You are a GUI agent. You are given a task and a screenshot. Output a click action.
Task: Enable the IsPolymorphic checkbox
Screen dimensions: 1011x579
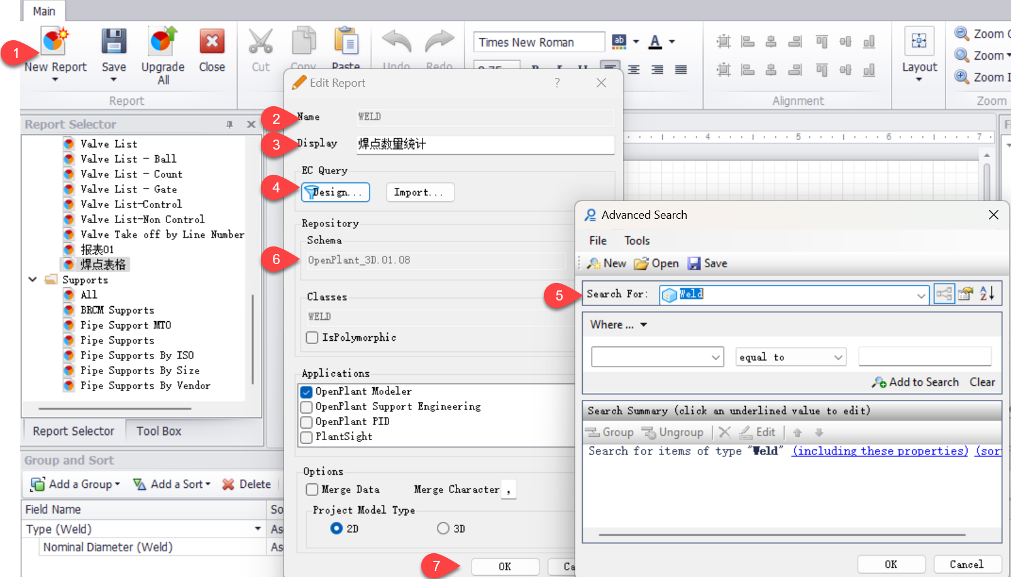pyautogui.click(x=312, y=338)
